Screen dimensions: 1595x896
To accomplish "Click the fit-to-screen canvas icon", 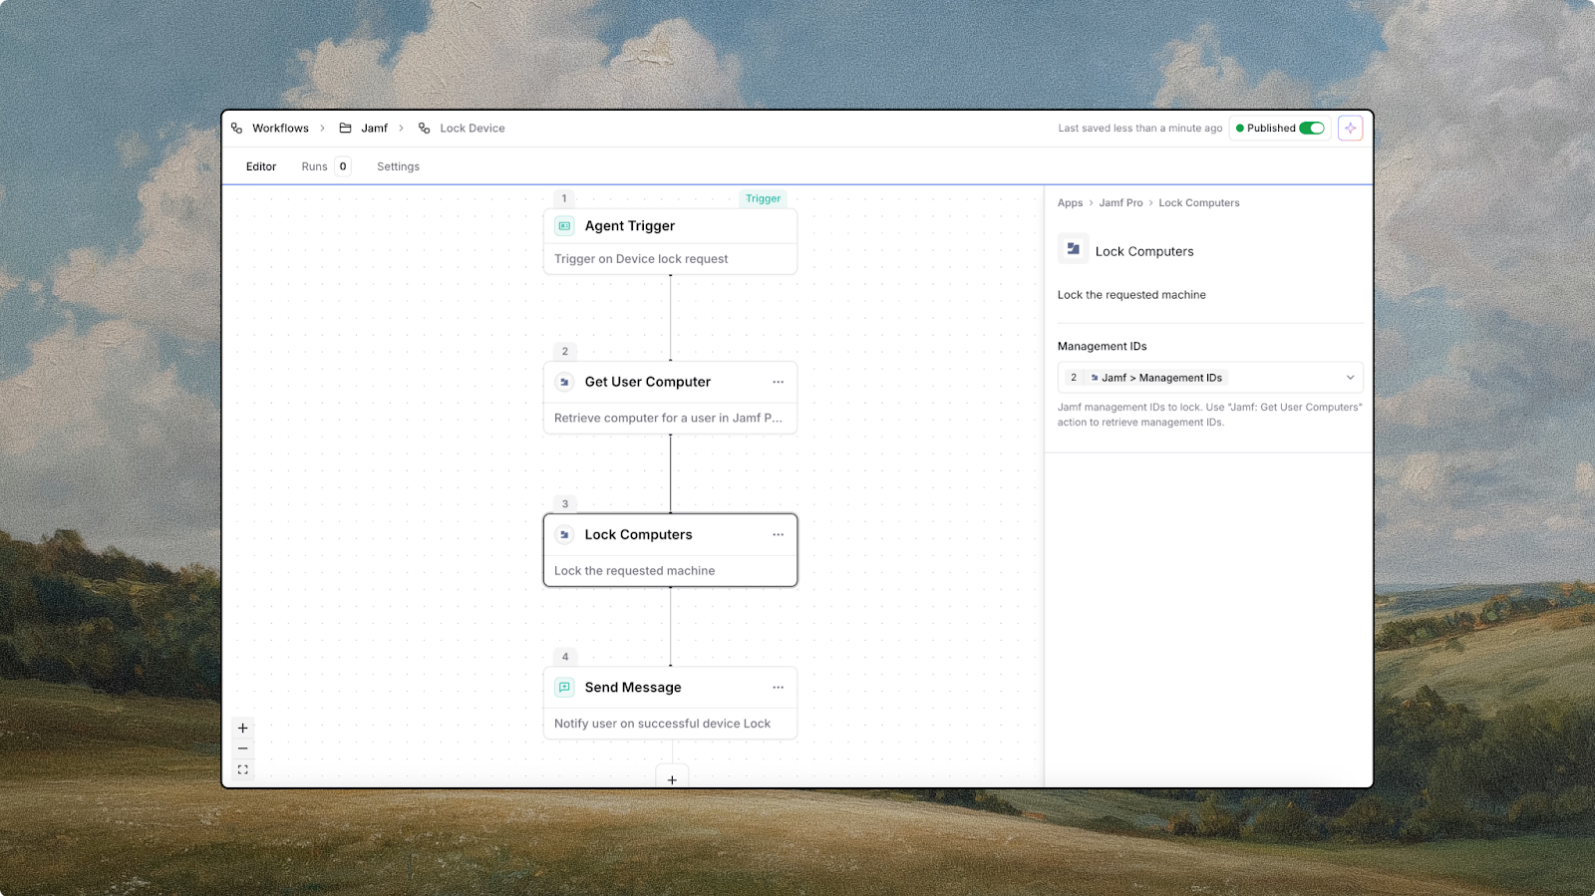I will [x=242, y=769].
